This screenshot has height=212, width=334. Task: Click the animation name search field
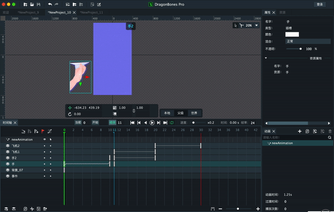click(x=295, y=137)
